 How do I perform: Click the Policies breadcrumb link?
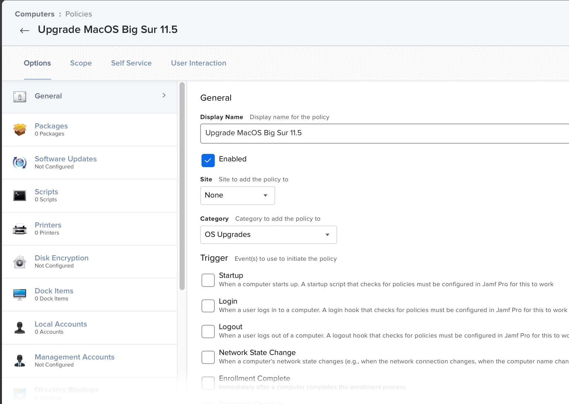tap(79, 14)
